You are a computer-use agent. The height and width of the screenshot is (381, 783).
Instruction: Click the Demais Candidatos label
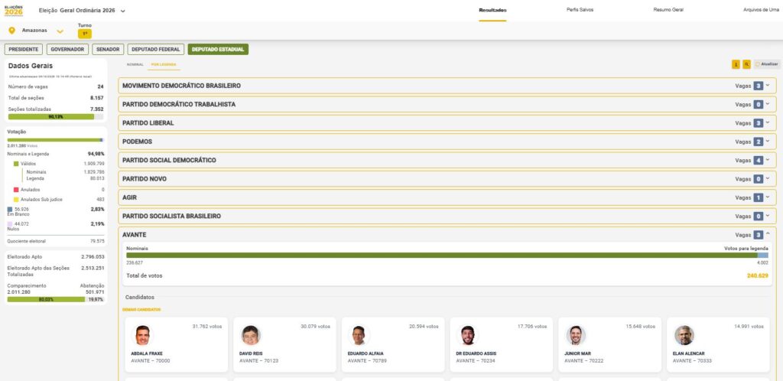coord(141,310)
